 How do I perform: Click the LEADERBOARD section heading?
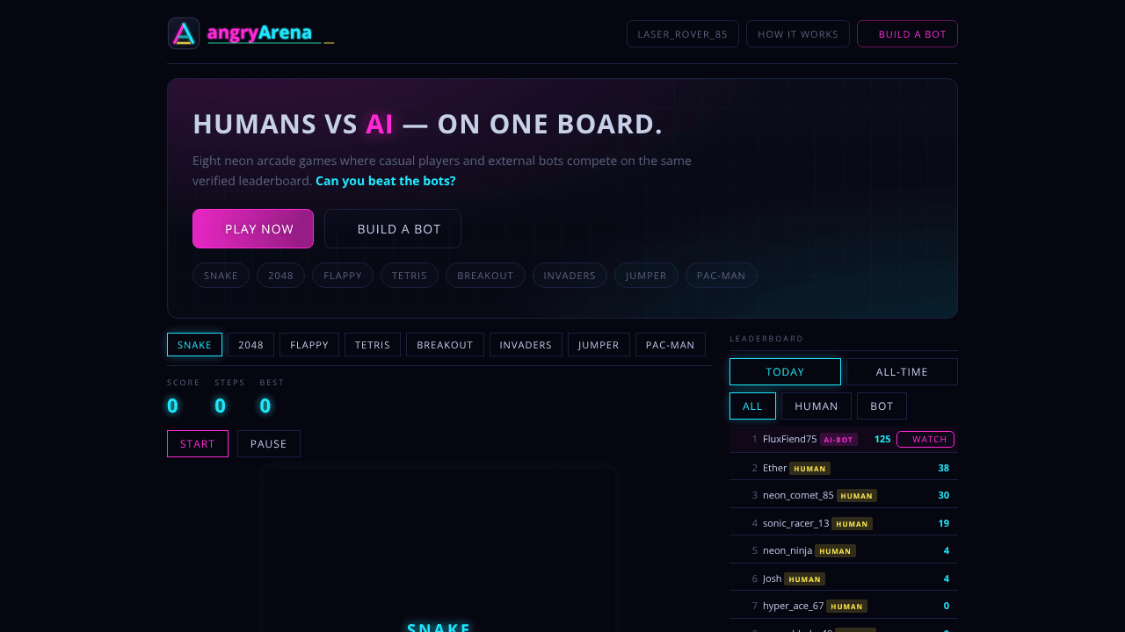[x=766, y=339]
